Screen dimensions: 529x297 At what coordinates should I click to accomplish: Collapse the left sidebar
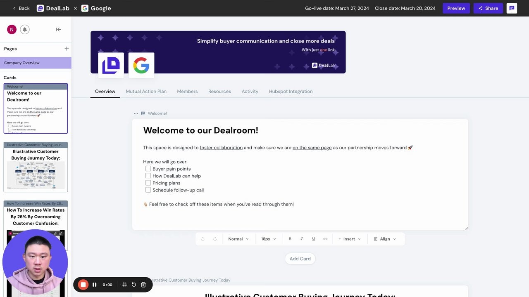58,29
